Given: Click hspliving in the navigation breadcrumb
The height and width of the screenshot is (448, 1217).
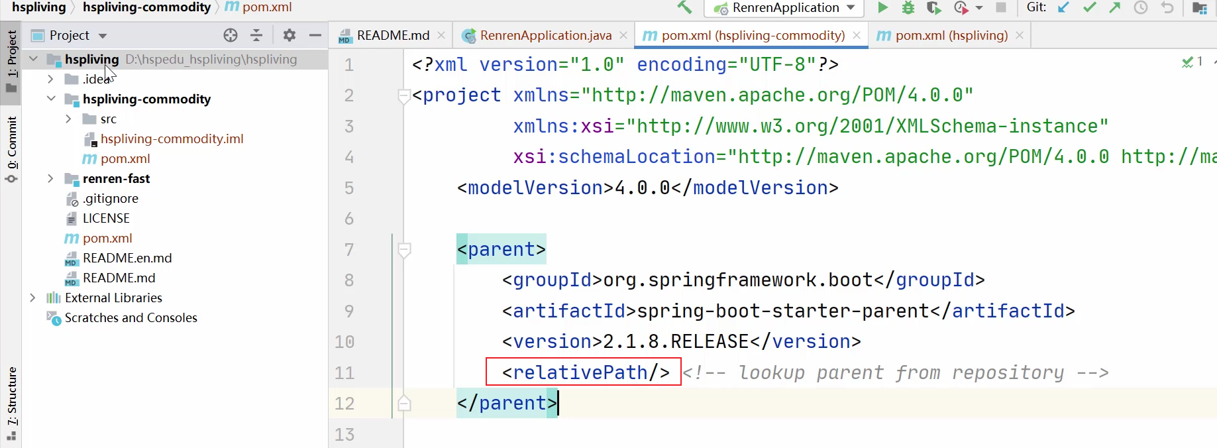Looking at the screenshot, I should (x=38, y=7).
